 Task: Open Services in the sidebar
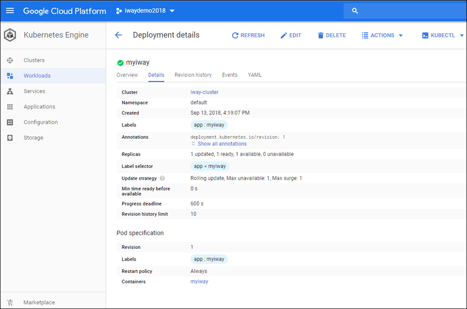pyautogui.click(x=34, y=91)
